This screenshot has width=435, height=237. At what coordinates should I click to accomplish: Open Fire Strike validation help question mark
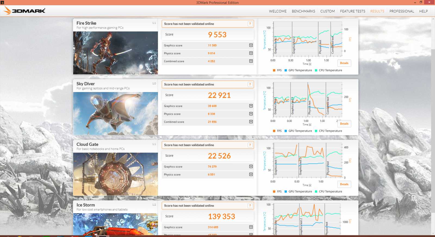tap(250, 24)
